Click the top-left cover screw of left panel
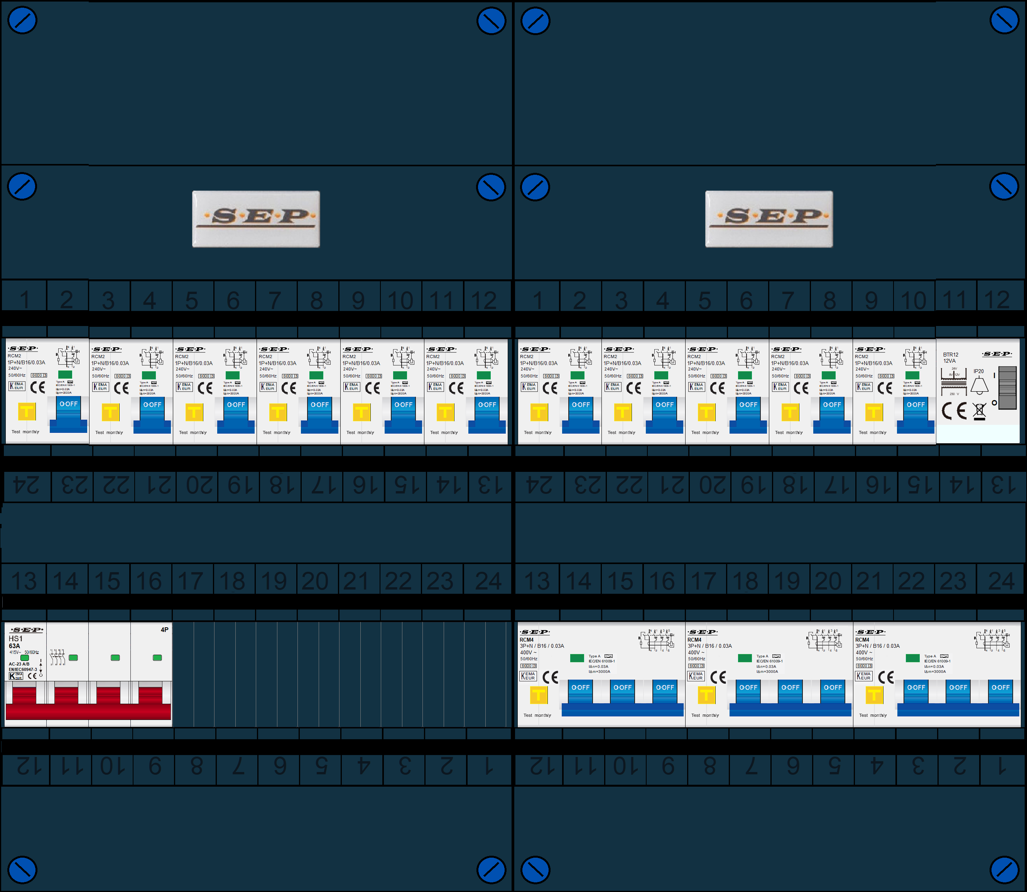 (22, 20)
